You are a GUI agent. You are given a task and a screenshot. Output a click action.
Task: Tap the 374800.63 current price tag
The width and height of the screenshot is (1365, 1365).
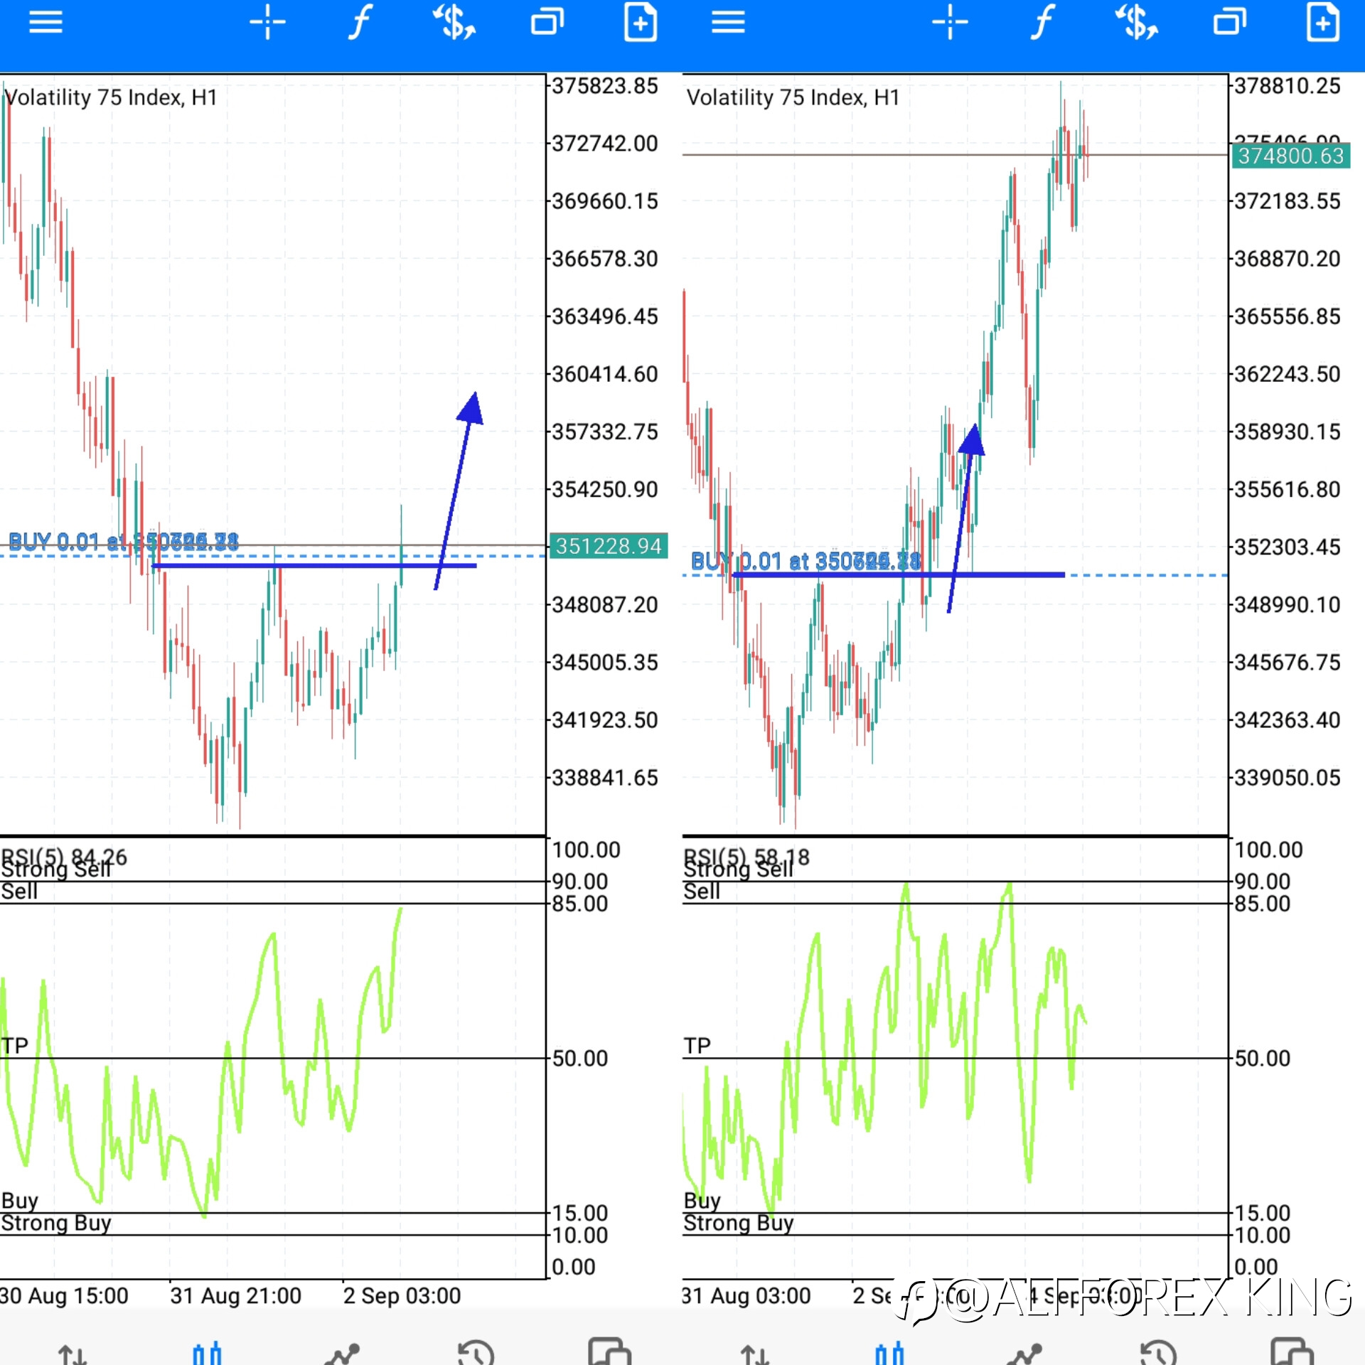(x=1291, y=156)
